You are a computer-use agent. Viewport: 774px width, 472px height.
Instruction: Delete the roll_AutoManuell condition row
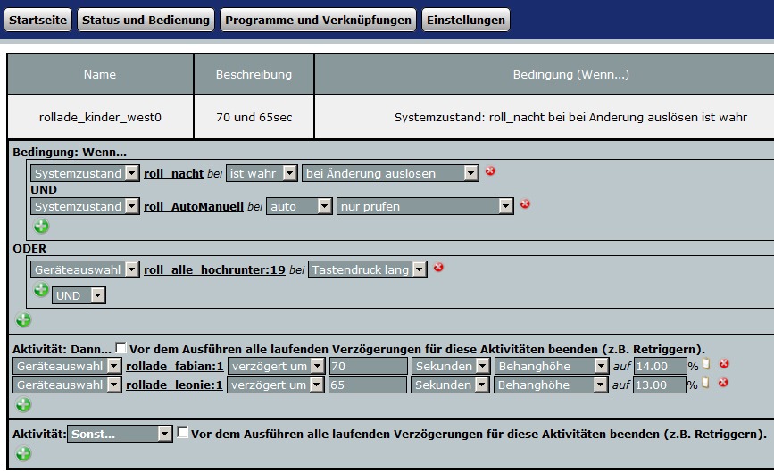[525, 203]
